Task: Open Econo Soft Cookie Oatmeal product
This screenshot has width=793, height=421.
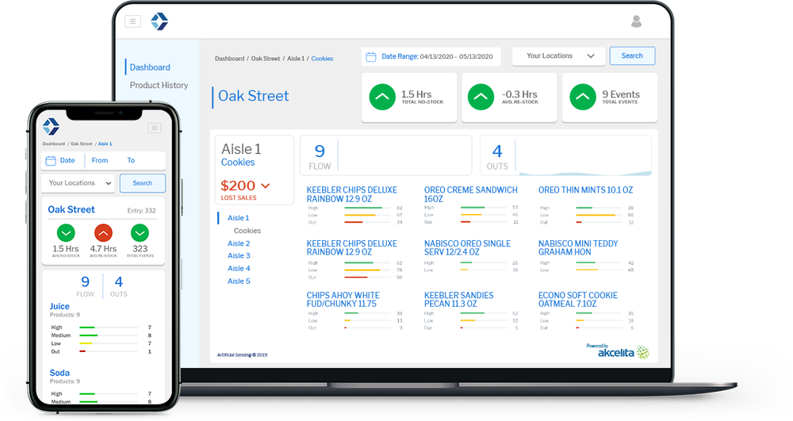Action: pyautogui.click(x=578, y=299)
